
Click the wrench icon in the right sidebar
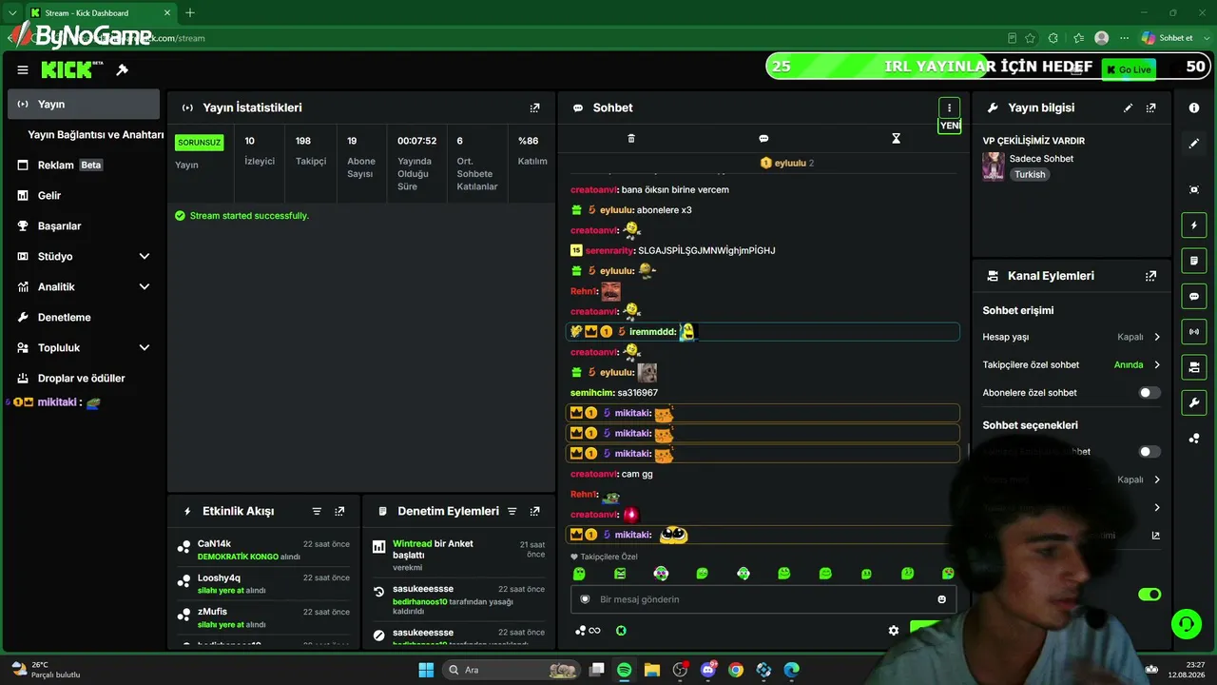(1194, 402)
